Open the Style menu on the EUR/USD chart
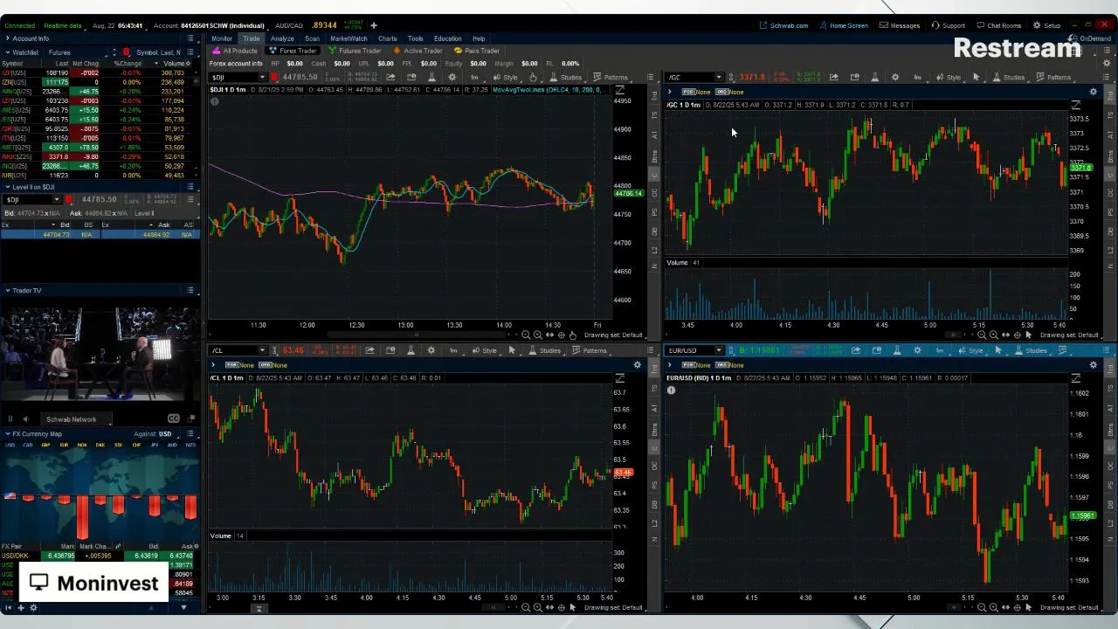The height and width of the screenshot is (629, 1118). pyautogui.click(x=971, y=350)
